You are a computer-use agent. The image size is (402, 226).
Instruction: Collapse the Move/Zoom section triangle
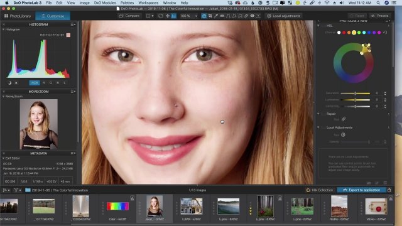[3, 96]
